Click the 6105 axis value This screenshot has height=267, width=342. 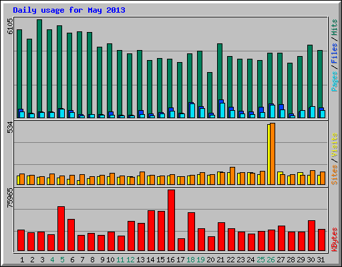coord(10,26)
